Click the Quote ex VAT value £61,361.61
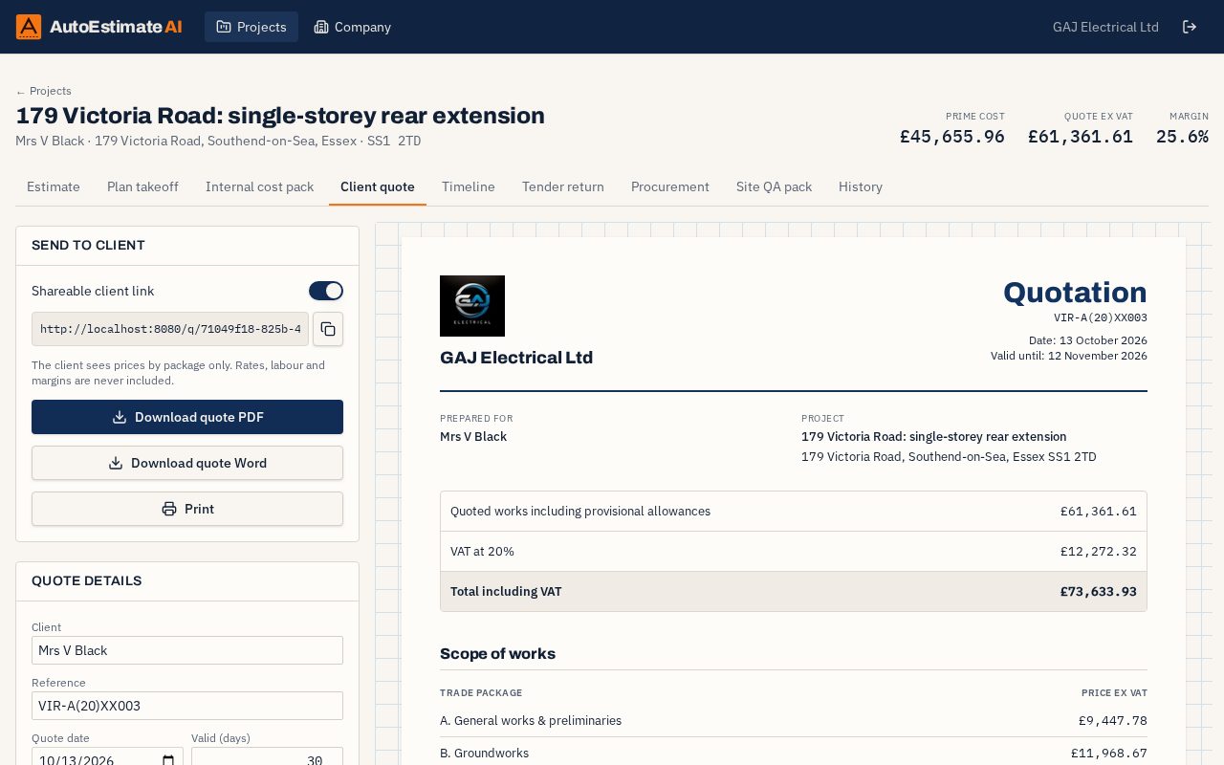 [1081, 137]
